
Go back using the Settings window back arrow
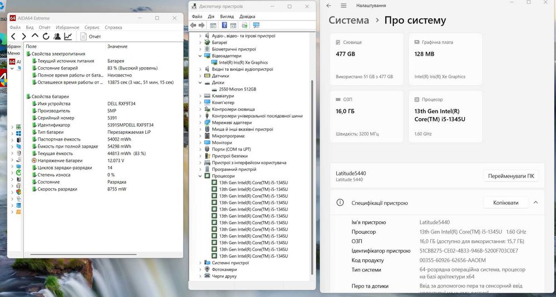tap(329, 6)
